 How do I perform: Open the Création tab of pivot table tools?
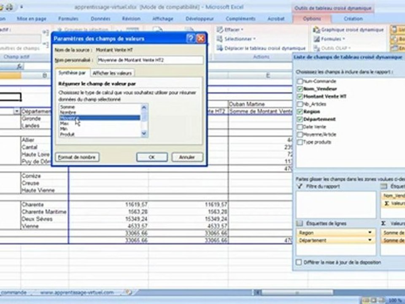354,19
